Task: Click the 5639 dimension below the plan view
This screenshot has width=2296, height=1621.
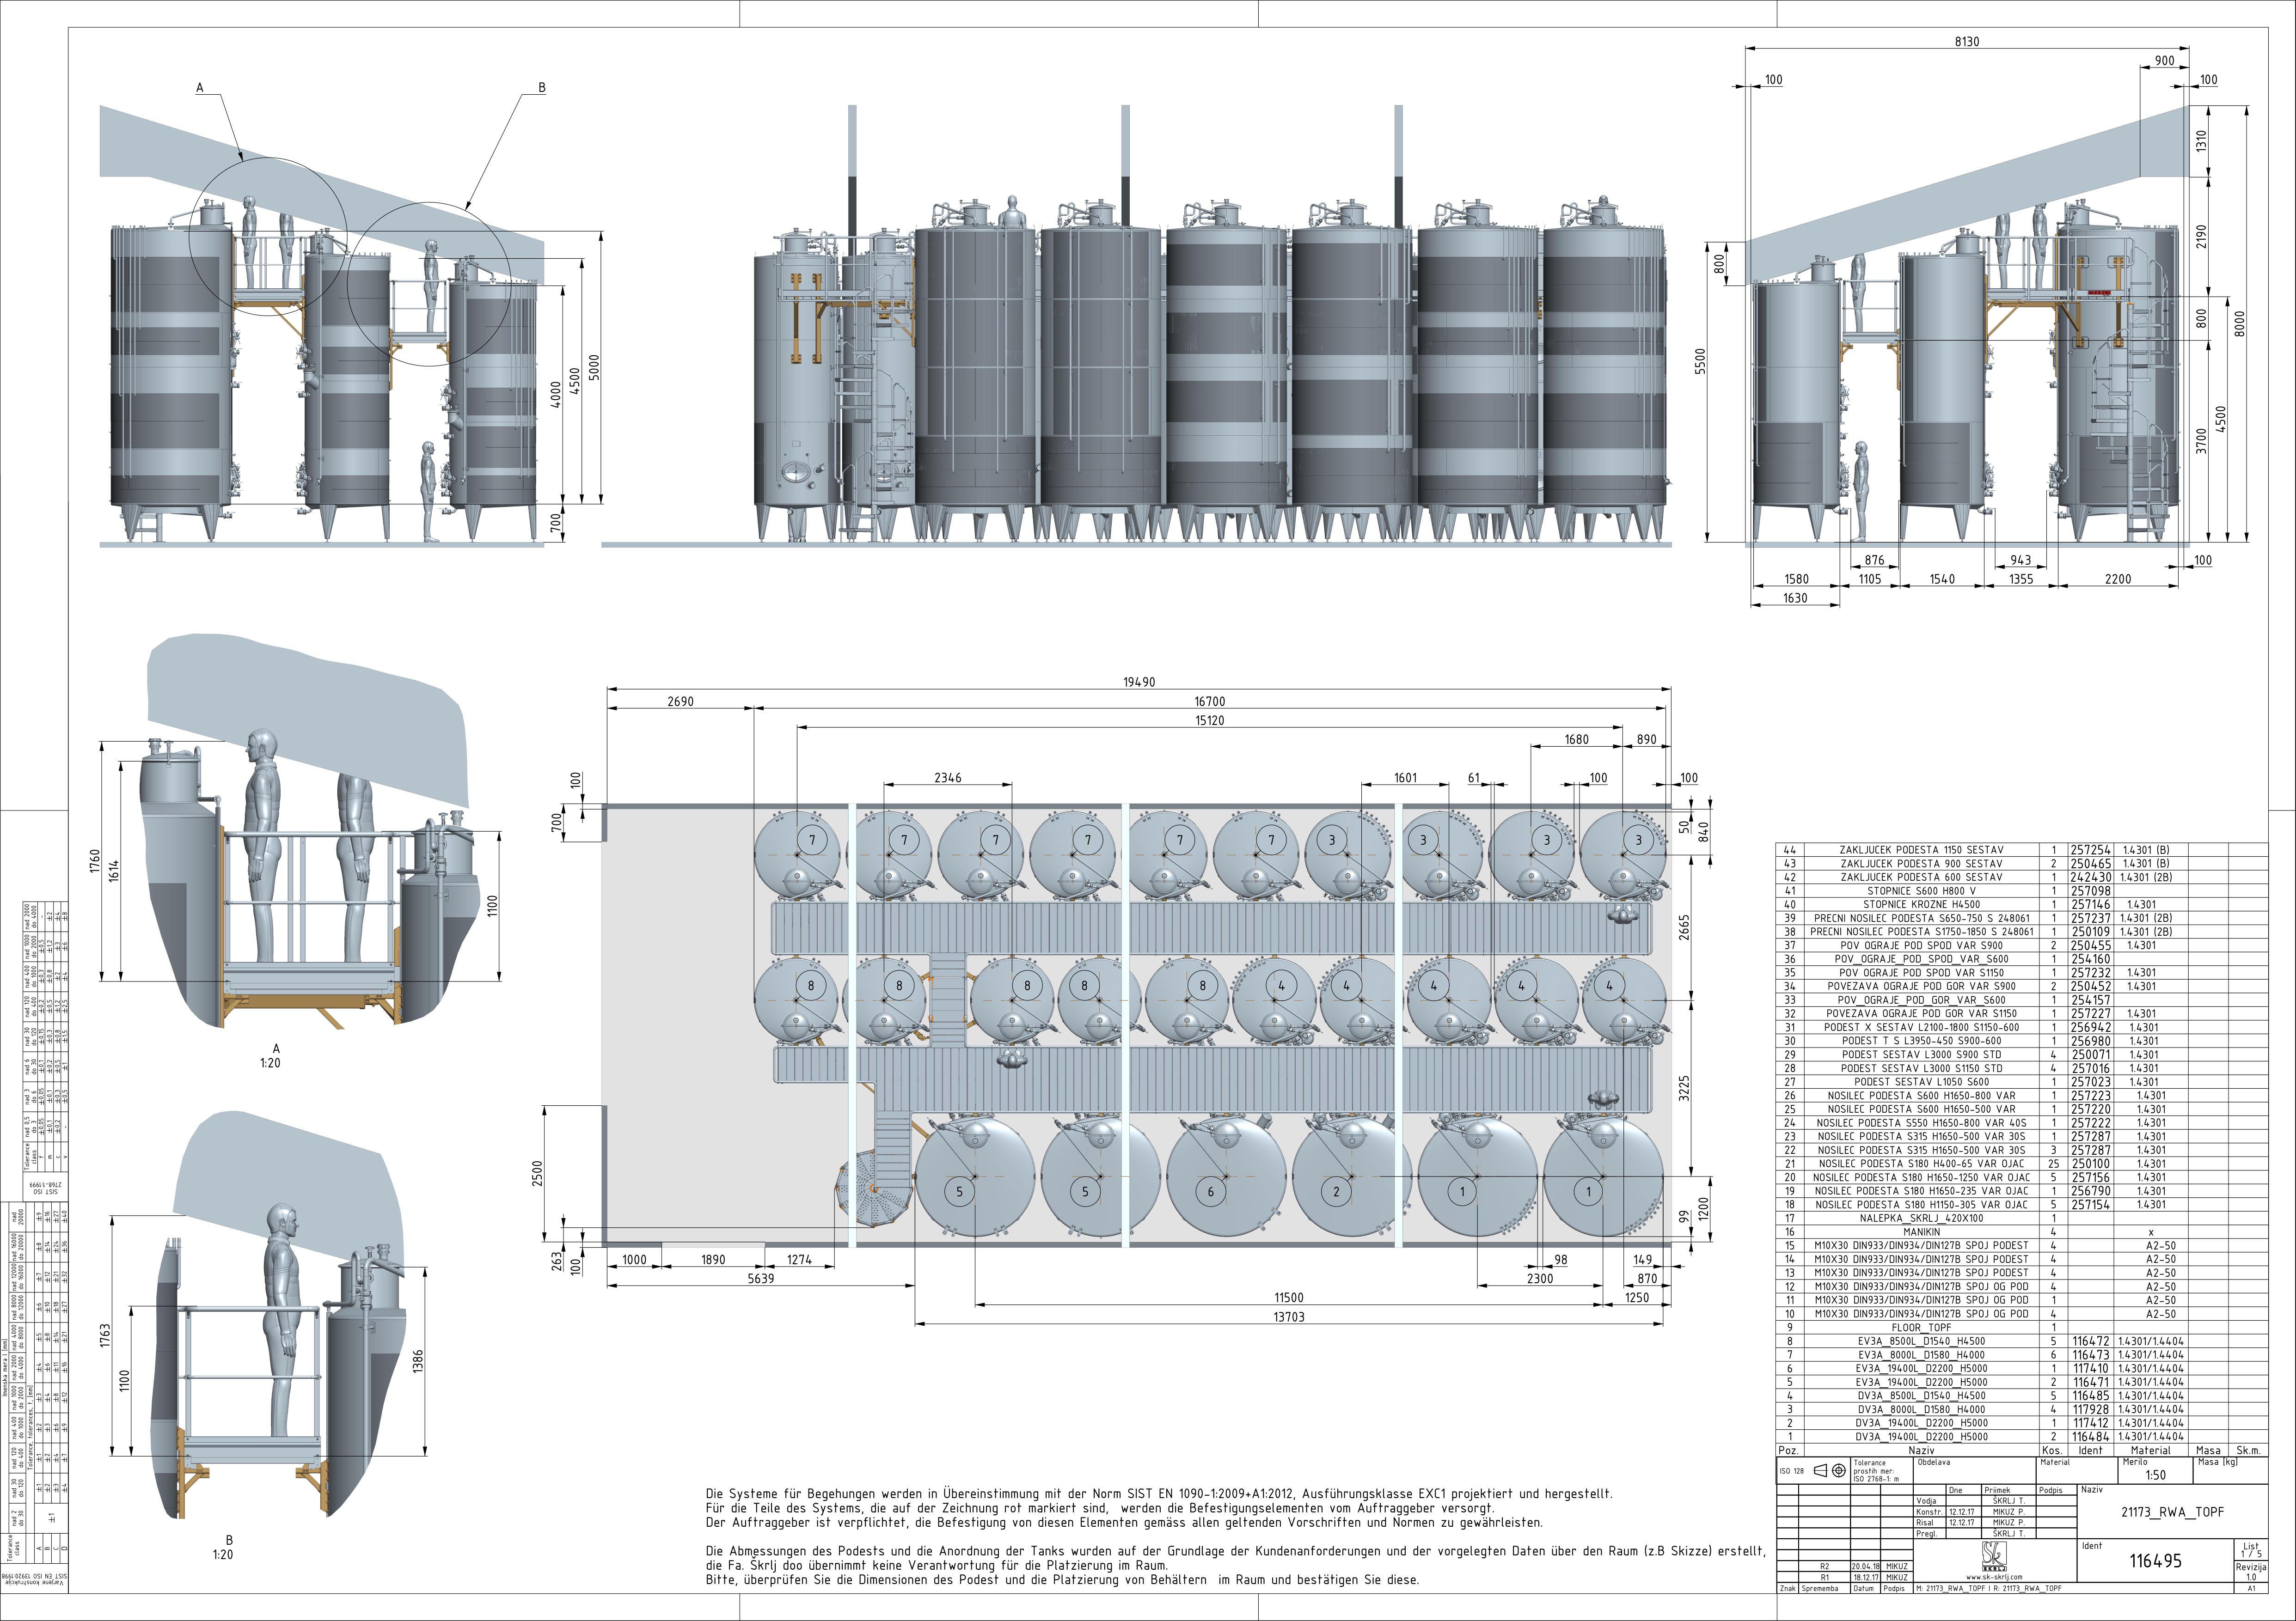Action: 761,1279
